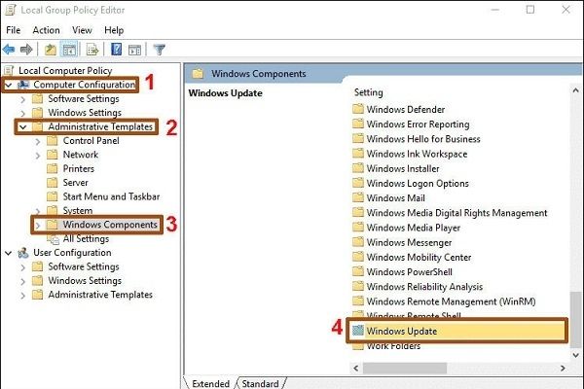This screenshot has width=584, height=389.
Task: Click the vertical scrollbar up arrow
Action: (575, 90)
